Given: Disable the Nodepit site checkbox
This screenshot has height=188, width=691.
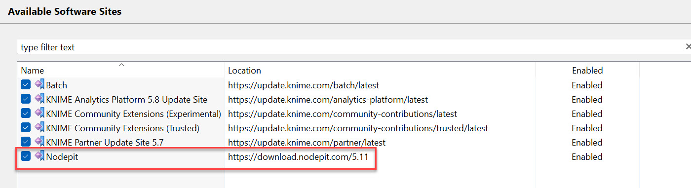Looking at the screenshot, I should click(26, 156).
